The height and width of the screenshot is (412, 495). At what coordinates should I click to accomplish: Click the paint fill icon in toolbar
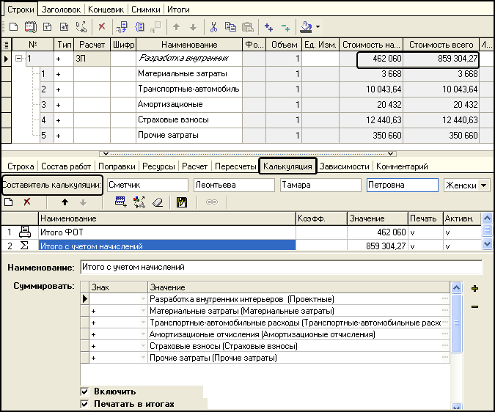coord(306,27)
